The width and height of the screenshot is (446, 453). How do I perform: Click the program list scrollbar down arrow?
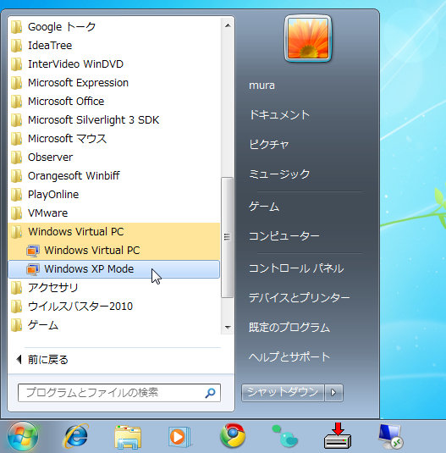(x=228, y=328)
